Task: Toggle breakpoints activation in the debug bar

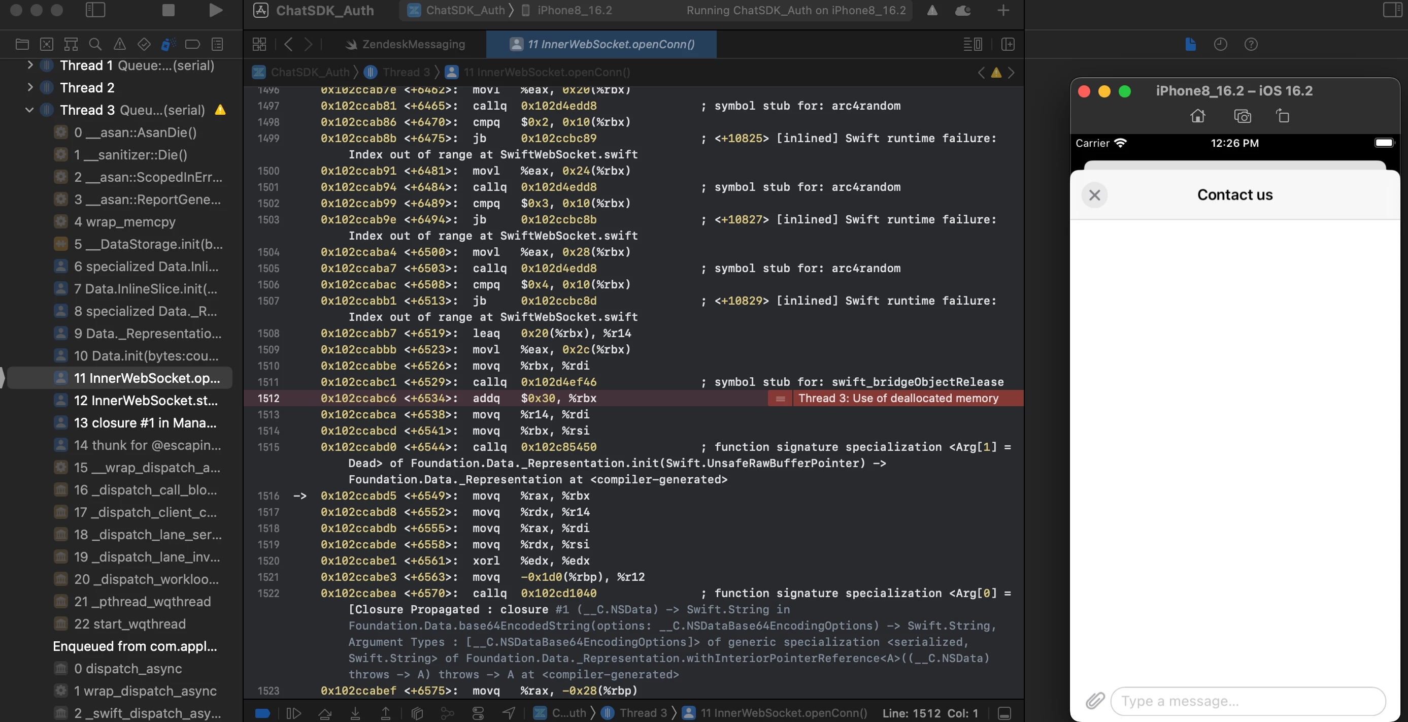Action: tap(263, 713)
